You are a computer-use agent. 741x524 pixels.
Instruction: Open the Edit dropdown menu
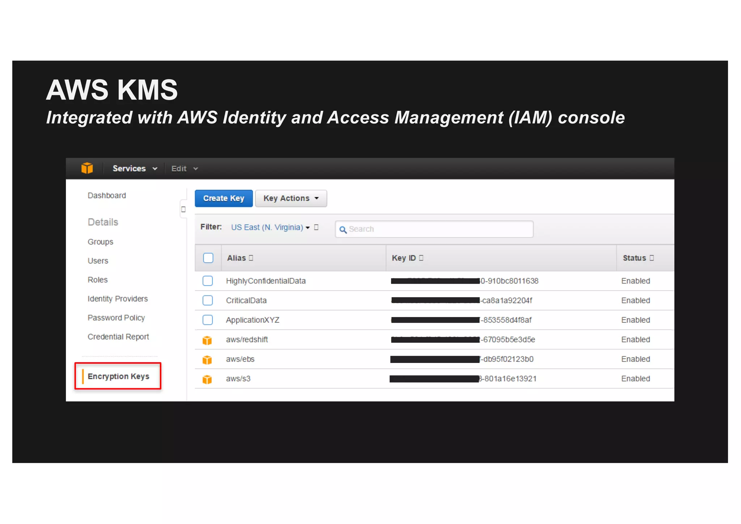(185, 169)
